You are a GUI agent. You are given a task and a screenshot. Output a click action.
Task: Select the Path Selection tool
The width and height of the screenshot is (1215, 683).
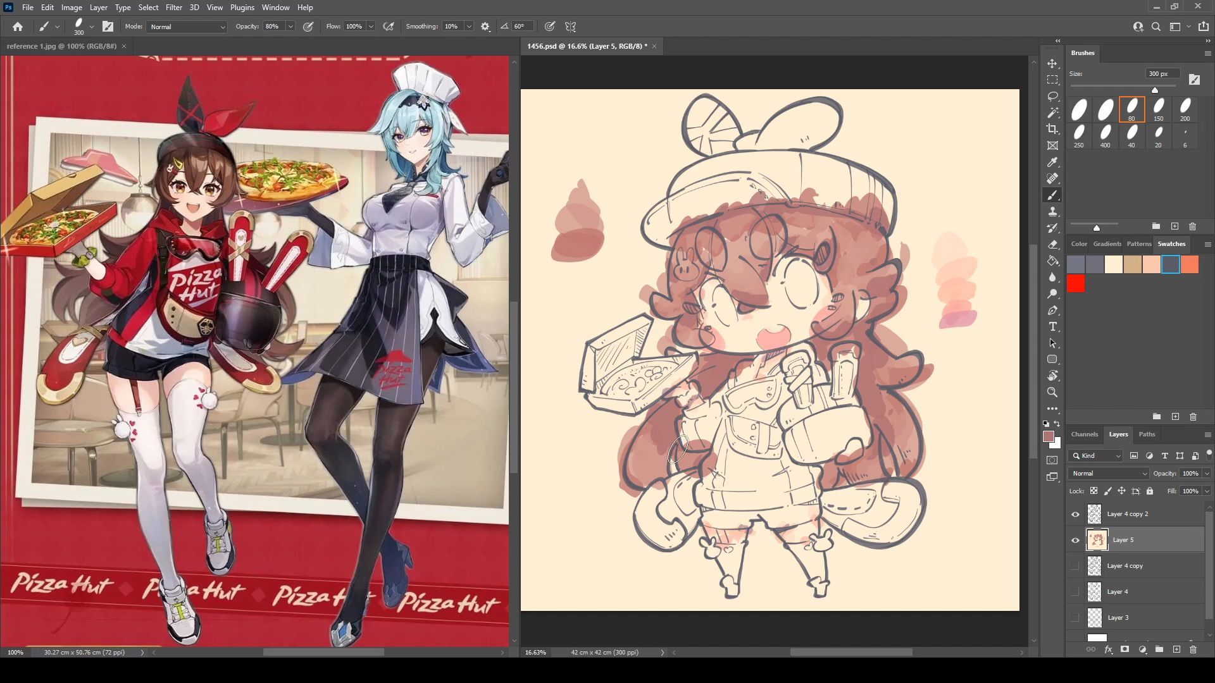[x=1052, y=343]
